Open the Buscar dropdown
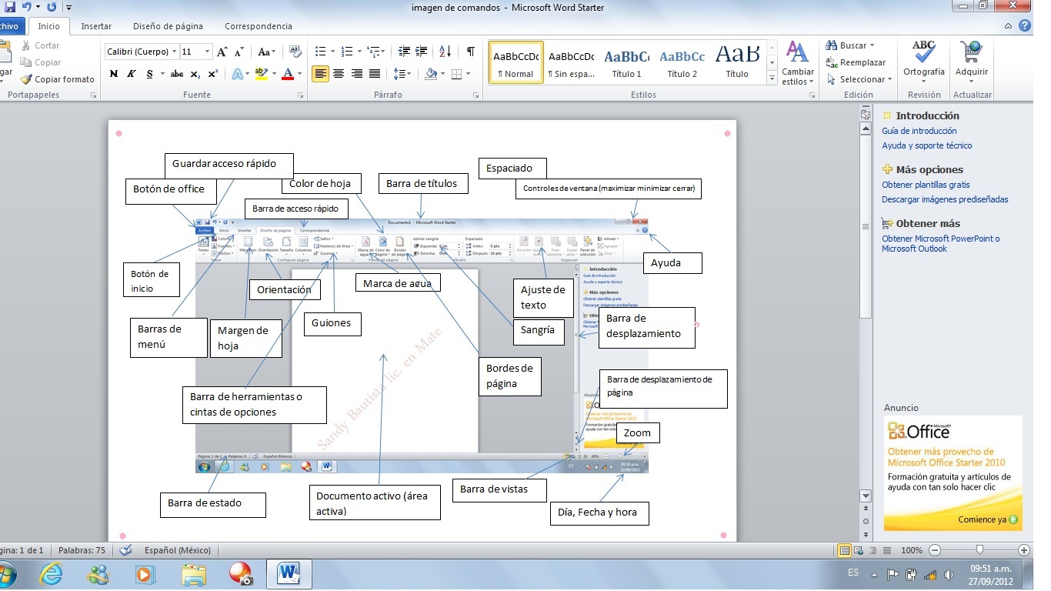 click(873, 45)
